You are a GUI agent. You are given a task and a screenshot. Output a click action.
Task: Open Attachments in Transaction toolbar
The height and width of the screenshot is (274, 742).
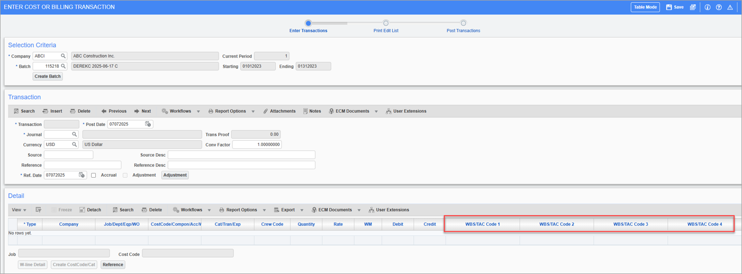[x=279, y=111]
